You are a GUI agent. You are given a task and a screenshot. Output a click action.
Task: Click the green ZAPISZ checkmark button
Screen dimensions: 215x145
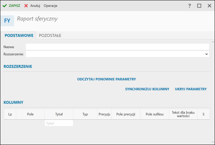pos(11,6)
